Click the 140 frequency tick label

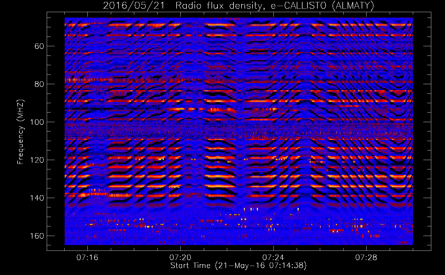click(x=37, y=198)
